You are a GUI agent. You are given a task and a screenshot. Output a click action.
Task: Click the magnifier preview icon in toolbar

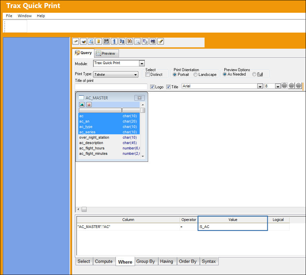coord(137,41)
